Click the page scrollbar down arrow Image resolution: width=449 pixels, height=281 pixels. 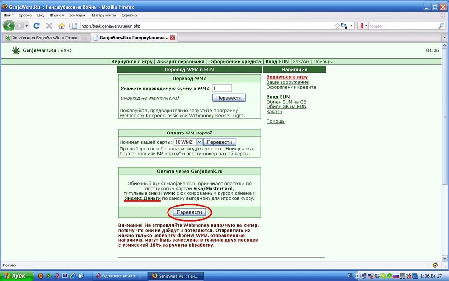pyautogui.click(x=445, y=258)
